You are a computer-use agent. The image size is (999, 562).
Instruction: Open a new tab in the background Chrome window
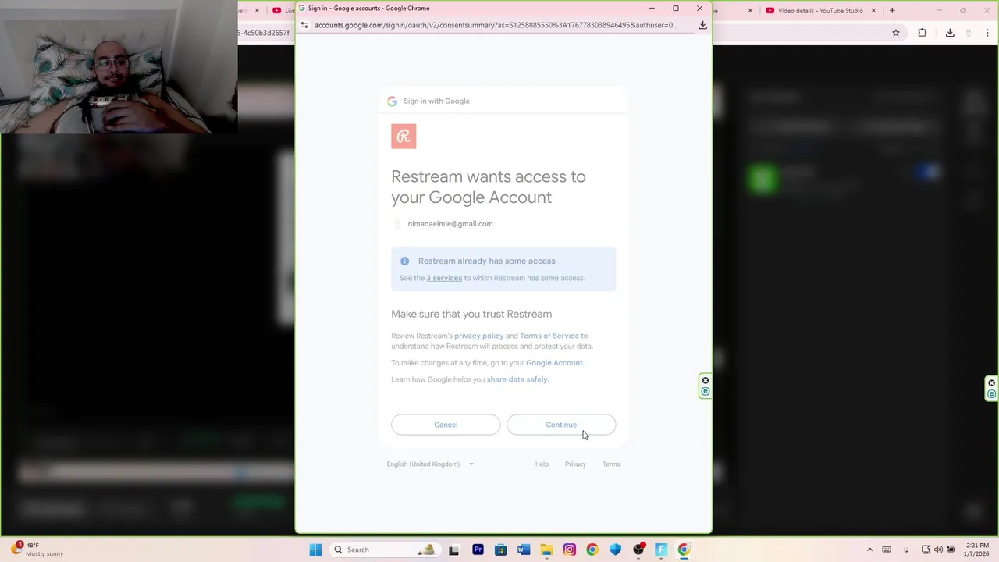[x=892, y=11]
